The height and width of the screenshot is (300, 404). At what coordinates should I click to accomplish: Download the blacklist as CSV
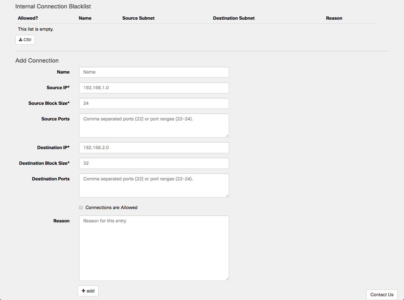coord(25,40)
